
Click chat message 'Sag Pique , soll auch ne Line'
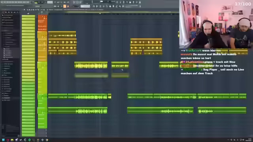[x=224, y=69]
